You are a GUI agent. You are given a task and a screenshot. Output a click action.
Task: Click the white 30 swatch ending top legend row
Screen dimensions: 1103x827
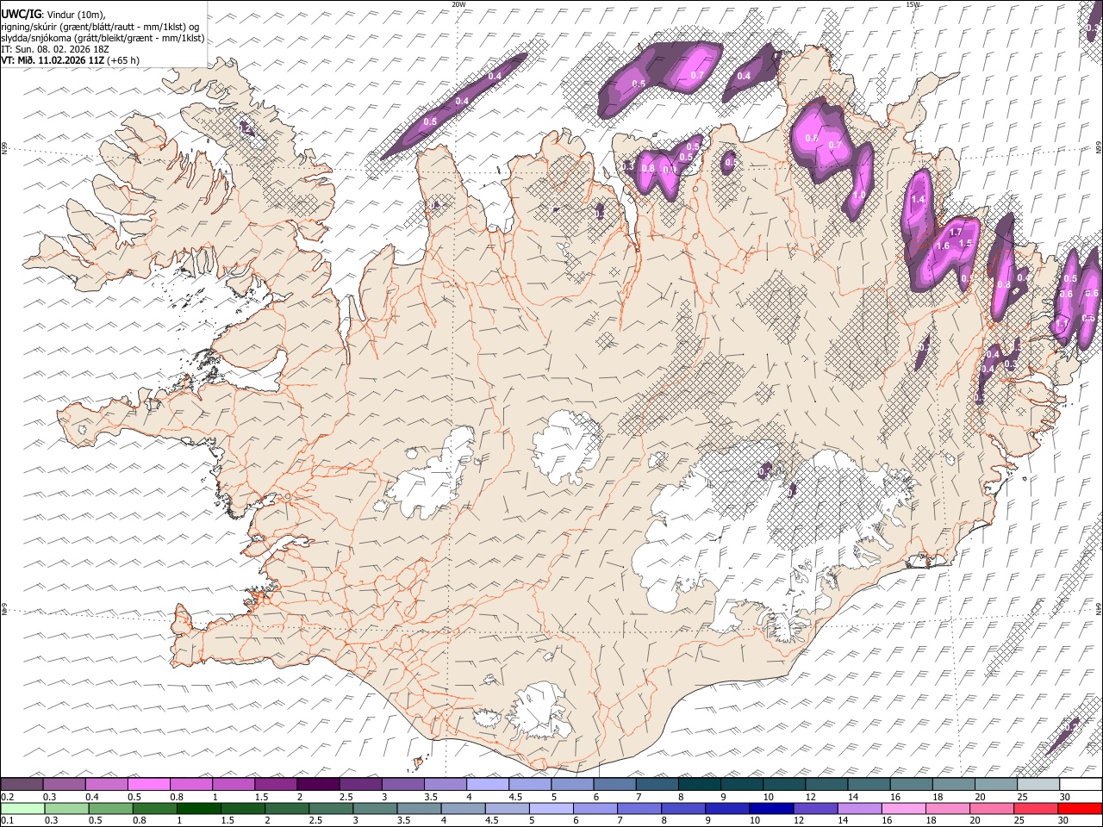coord(1081,785)
